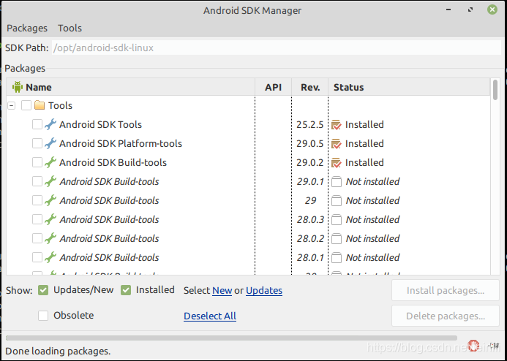The image size is (507, 361).
Task: Check the Android SDK Tools checkbox
Action: 37,124
